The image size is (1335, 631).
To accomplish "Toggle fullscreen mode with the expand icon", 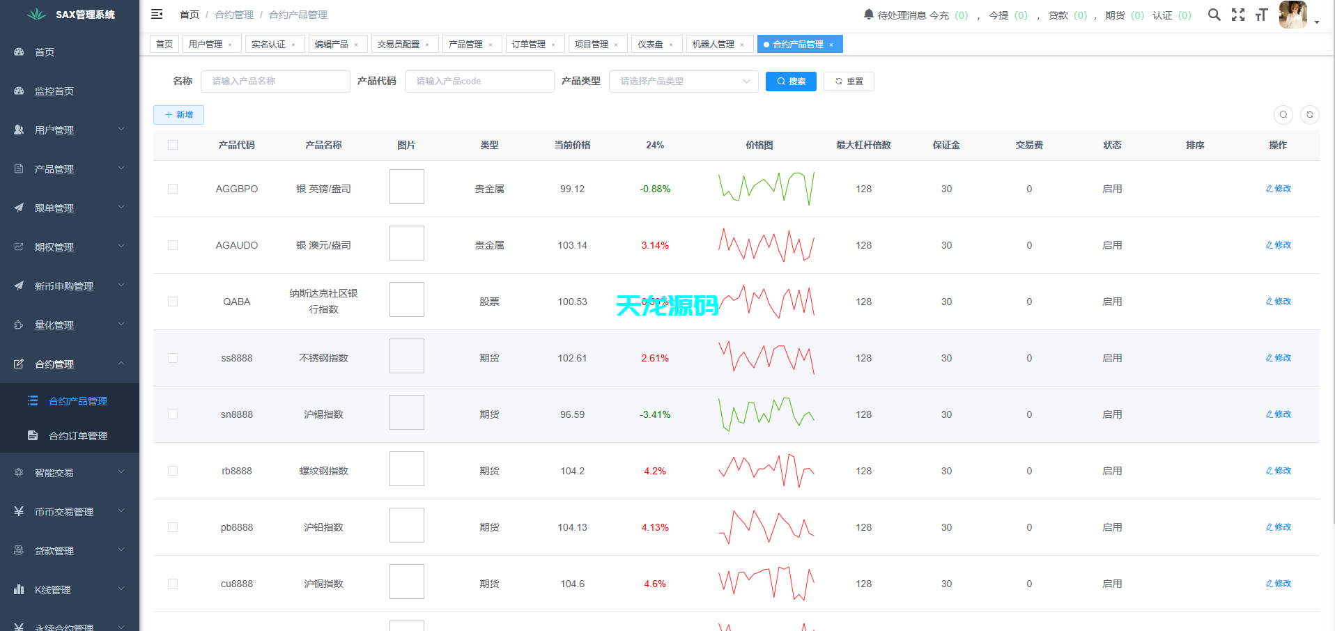I will pos(1238,14).
